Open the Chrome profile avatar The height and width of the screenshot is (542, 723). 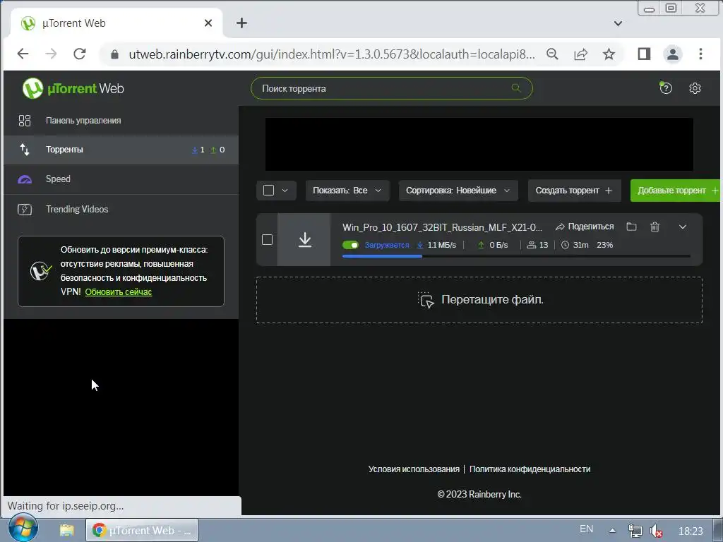tap(673, 54)
